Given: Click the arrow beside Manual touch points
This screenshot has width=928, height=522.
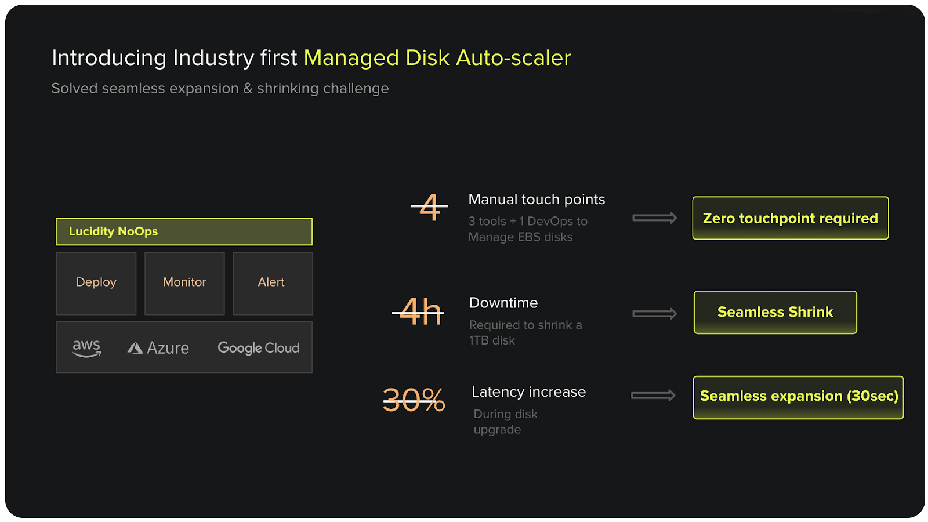Looking at the screenshot, I should 655,217.
